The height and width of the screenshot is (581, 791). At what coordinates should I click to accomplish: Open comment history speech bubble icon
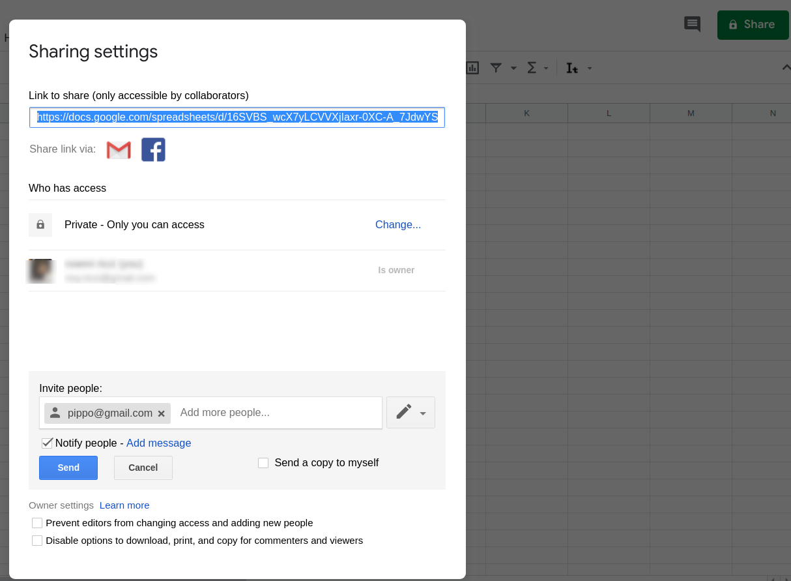692,24
